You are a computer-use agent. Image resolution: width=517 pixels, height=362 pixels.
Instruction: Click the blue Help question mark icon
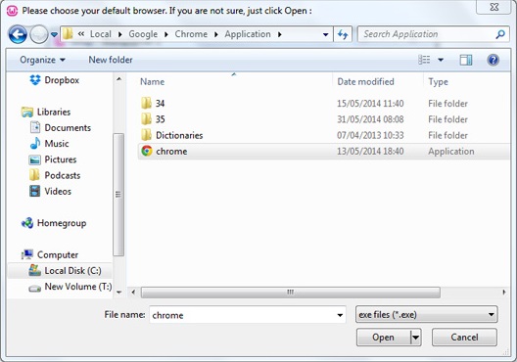pyautogui.click(x=493, y=60)
